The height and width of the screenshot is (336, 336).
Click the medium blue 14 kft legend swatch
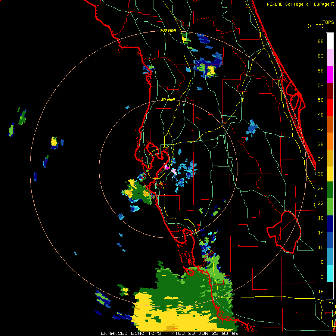[x=330, y=240]
